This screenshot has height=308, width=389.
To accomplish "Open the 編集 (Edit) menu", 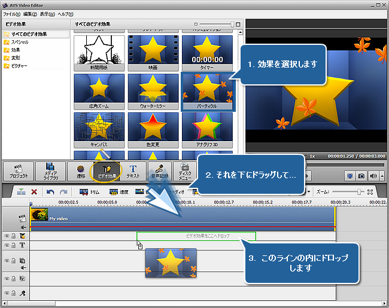I will tap(31, 13).
